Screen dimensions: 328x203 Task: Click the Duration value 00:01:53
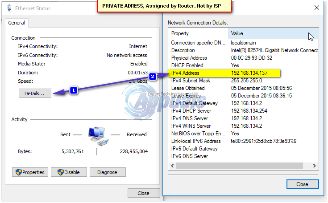[x=137, y=73]
